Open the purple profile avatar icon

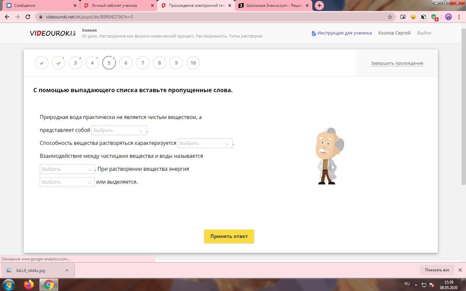pos(448,17)
